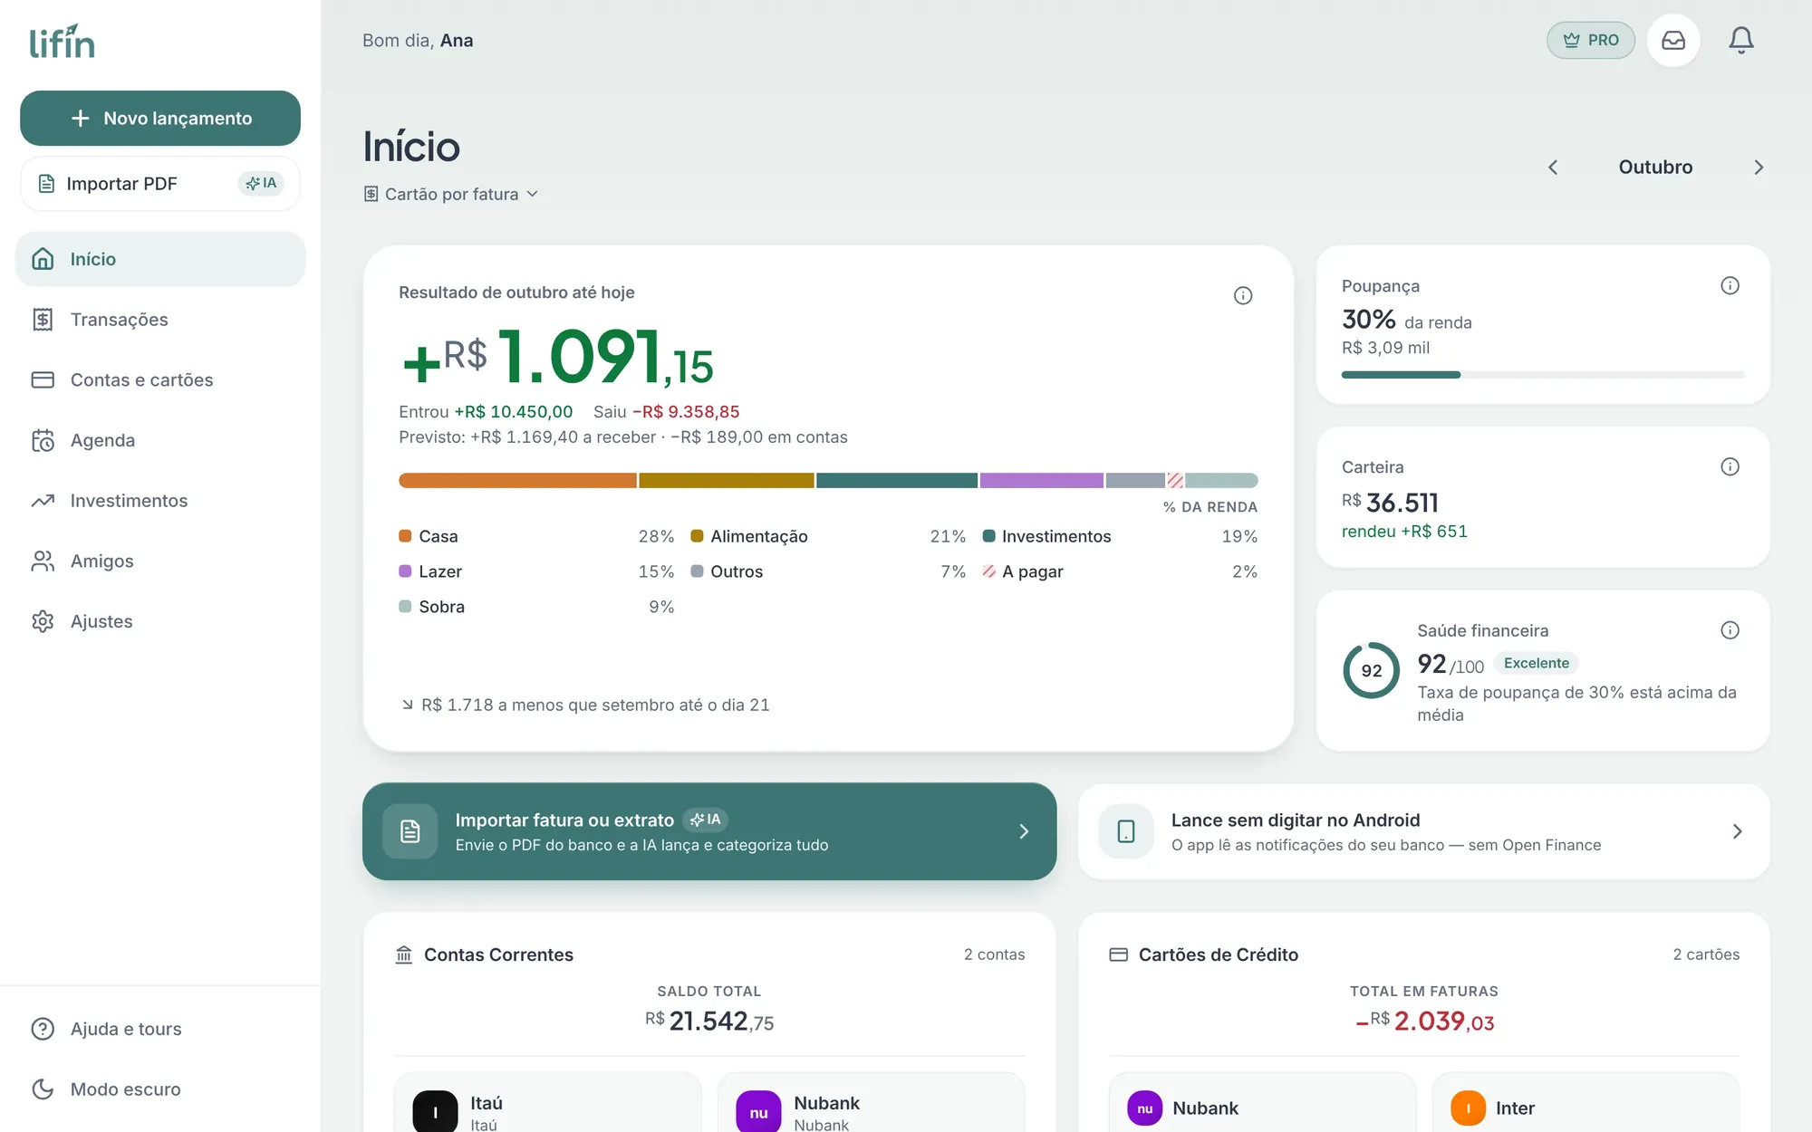The height and width of the screenshot is (1132, 1812).
Task: Open Amigos in sidebar
Action: click(x=160, y=561)
